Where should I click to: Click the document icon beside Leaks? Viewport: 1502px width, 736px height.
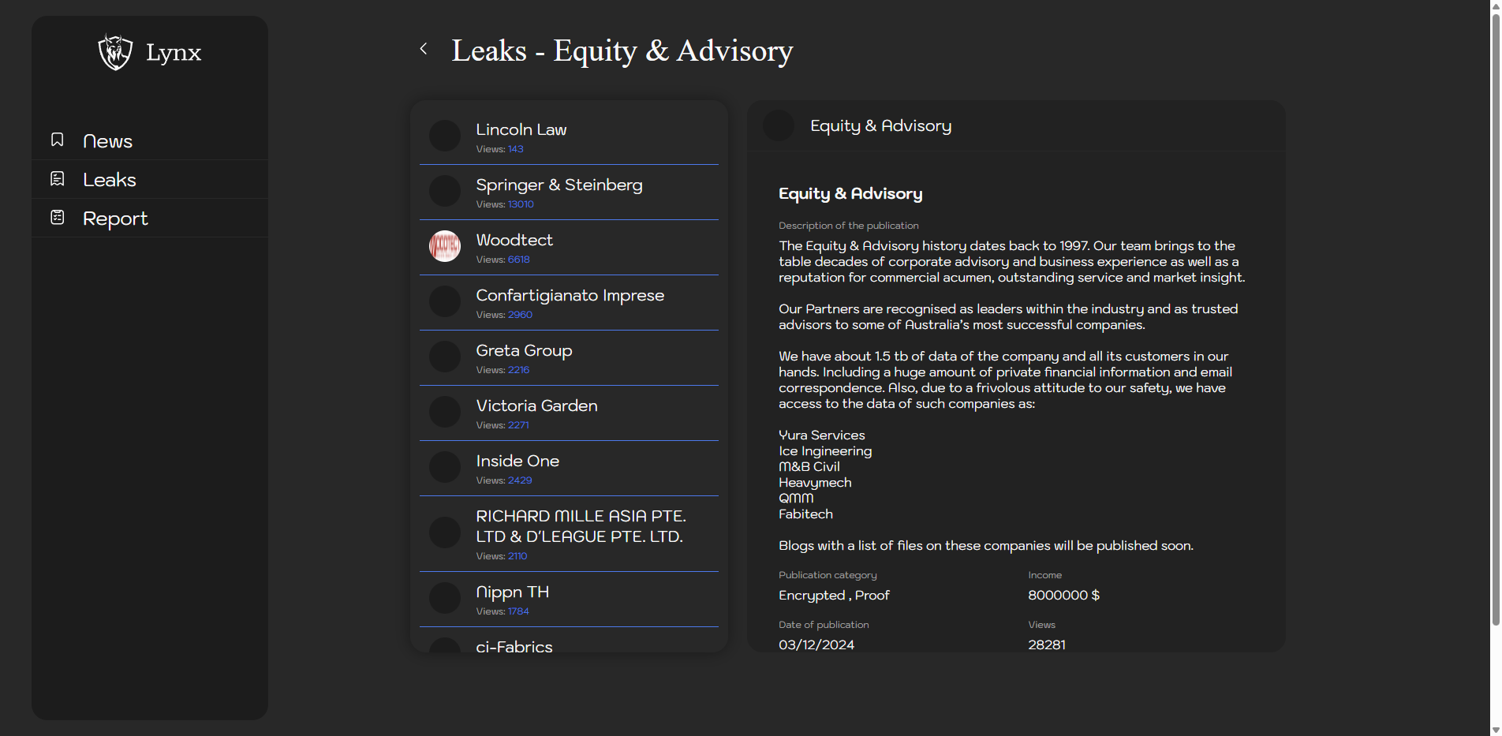tap(58, 179)
